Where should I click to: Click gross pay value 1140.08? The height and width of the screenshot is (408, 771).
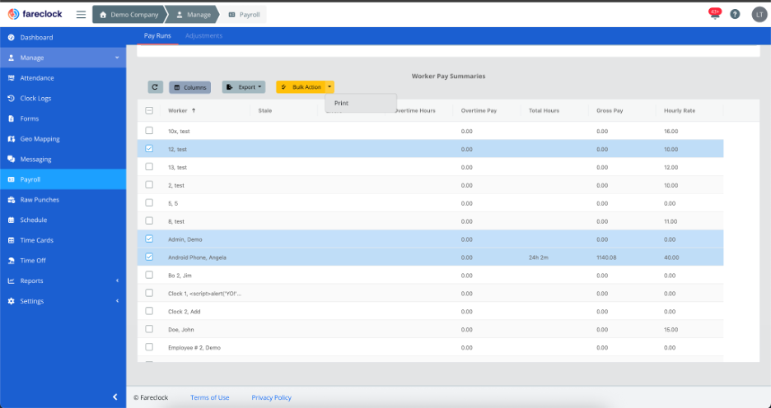tap(605, 257)
